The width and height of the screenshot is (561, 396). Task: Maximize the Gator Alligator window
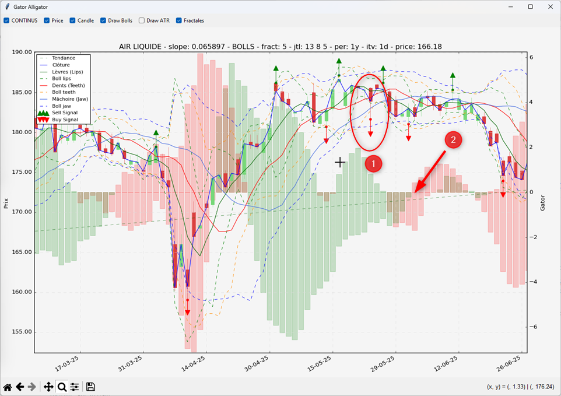tap(530, 7)
